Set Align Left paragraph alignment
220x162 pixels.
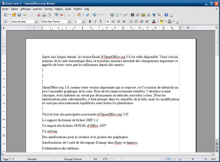(x=108, y=21)
